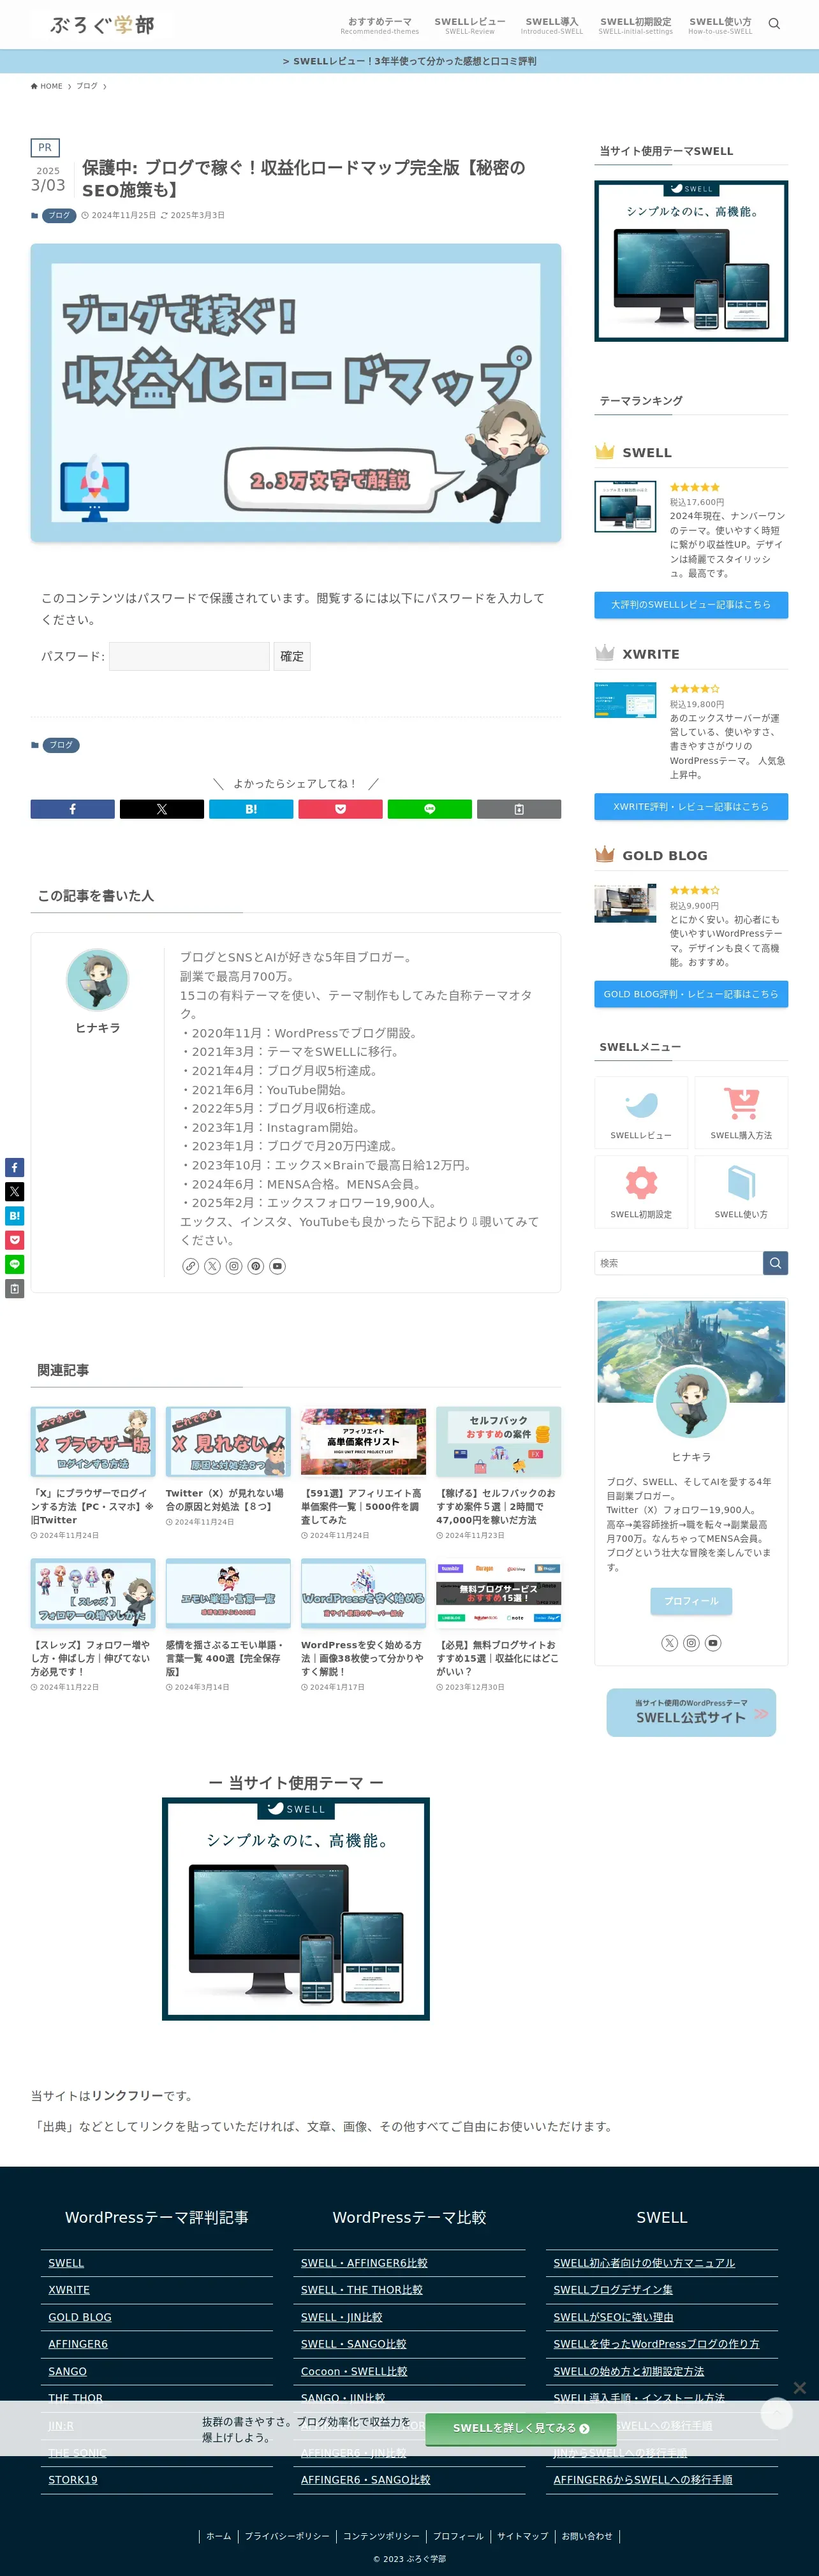Open author box Pinterest icon
This screenshot has height=2576, width=819.
pyautogui.click(x=256, y=1266)
